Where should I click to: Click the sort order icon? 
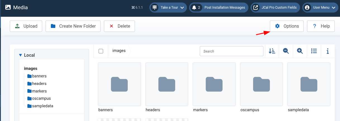[272, 51]
